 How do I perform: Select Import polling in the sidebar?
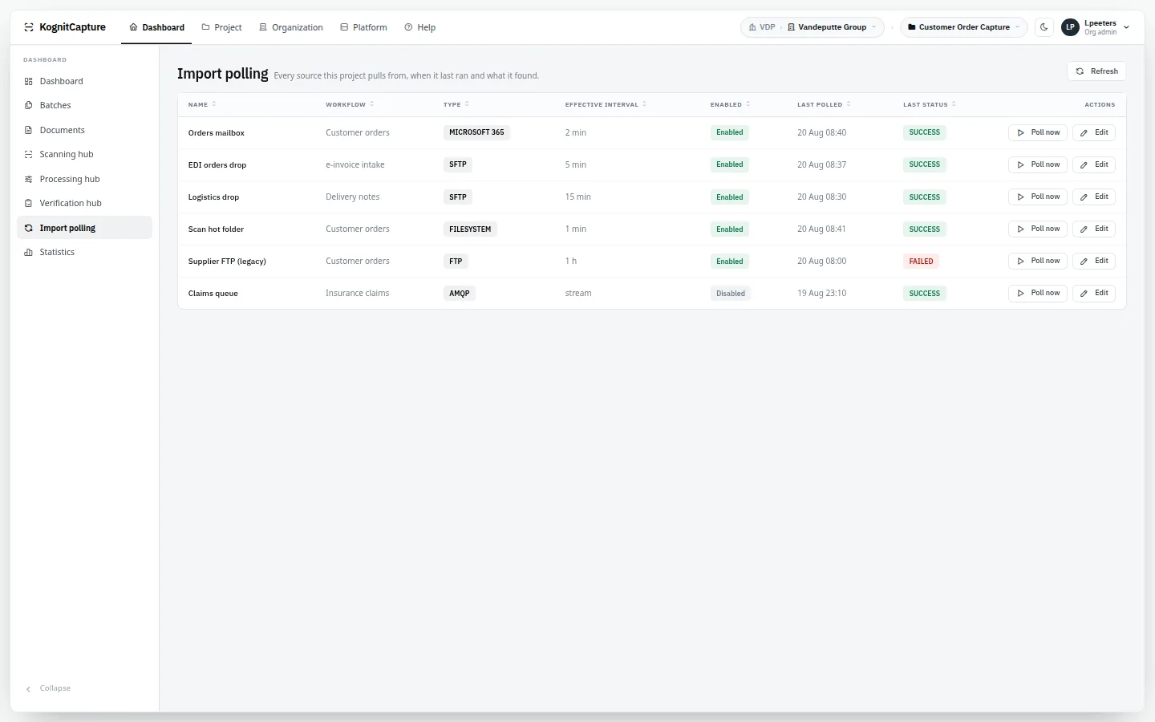tap(84, 228)
